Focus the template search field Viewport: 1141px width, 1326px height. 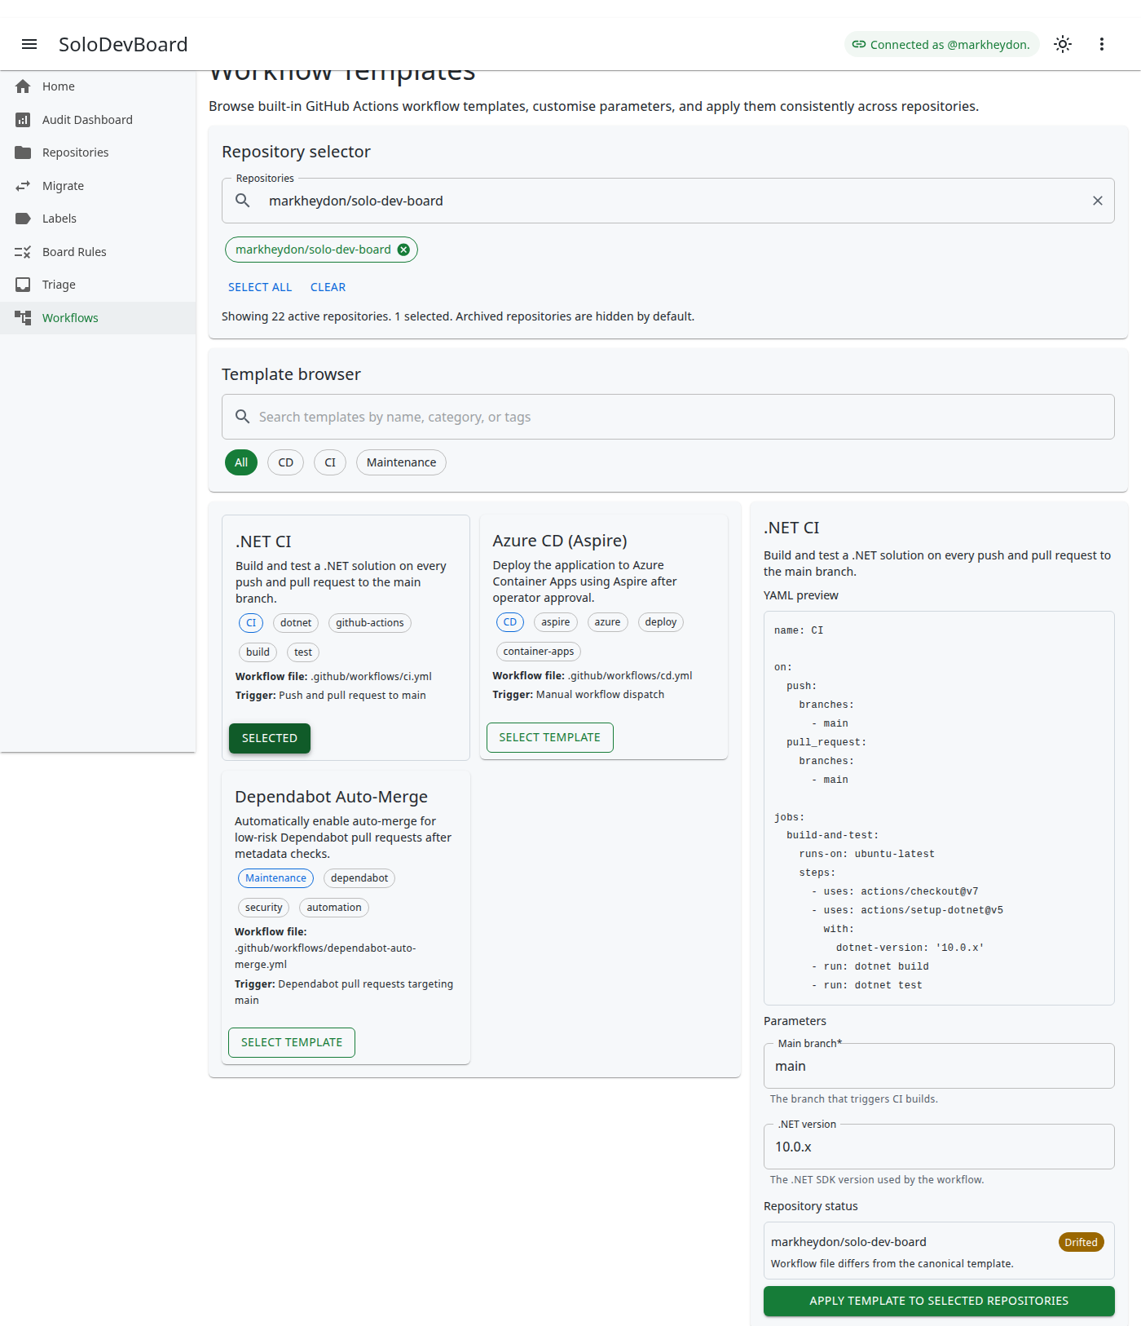[668, 417]
